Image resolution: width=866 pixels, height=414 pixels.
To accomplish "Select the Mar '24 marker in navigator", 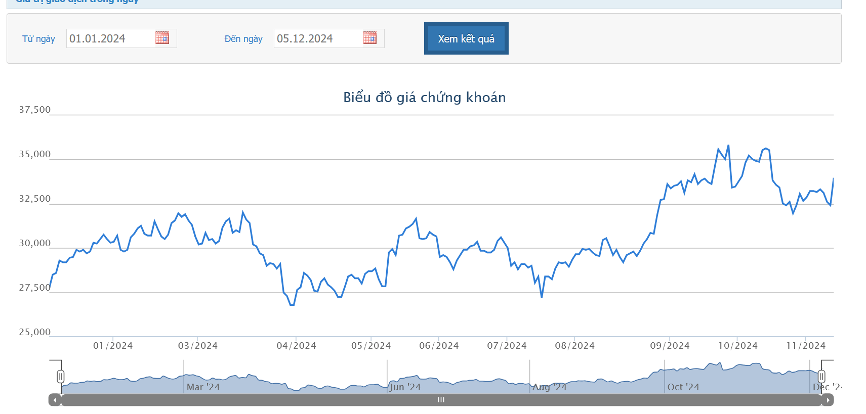I will tap(203, 387).
